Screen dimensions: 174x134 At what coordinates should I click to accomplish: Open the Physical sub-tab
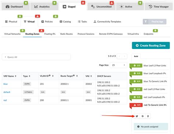coord(11,22)
